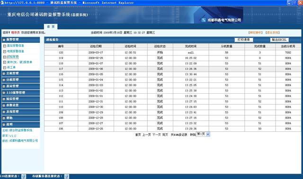Click the 退出系统 link
This screenshot has width=303, height=179.
pyautogui.click(x=273, y=33)
